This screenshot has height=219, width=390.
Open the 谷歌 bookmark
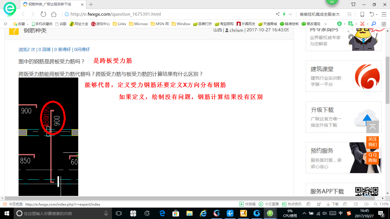tap(61, 24)
